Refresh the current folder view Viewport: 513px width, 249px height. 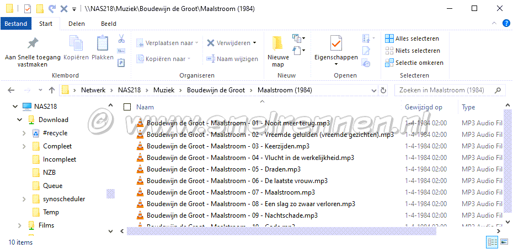(383, 90)
